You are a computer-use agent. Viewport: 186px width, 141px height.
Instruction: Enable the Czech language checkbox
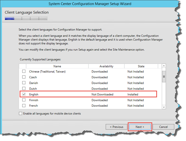pyautogui.click(x=24, y=77)
